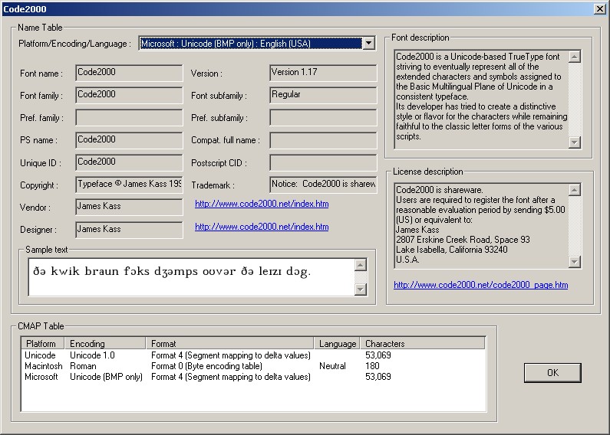Sort by the Characters column header

coord(423,343)
